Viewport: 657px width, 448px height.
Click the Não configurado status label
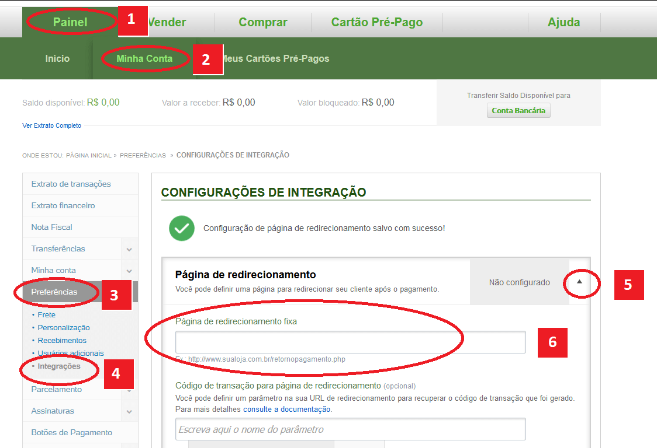click(x=519, y=282)
